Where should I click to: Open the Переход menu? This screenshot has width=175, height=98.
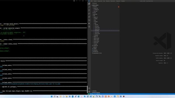(x=108, y=1)
